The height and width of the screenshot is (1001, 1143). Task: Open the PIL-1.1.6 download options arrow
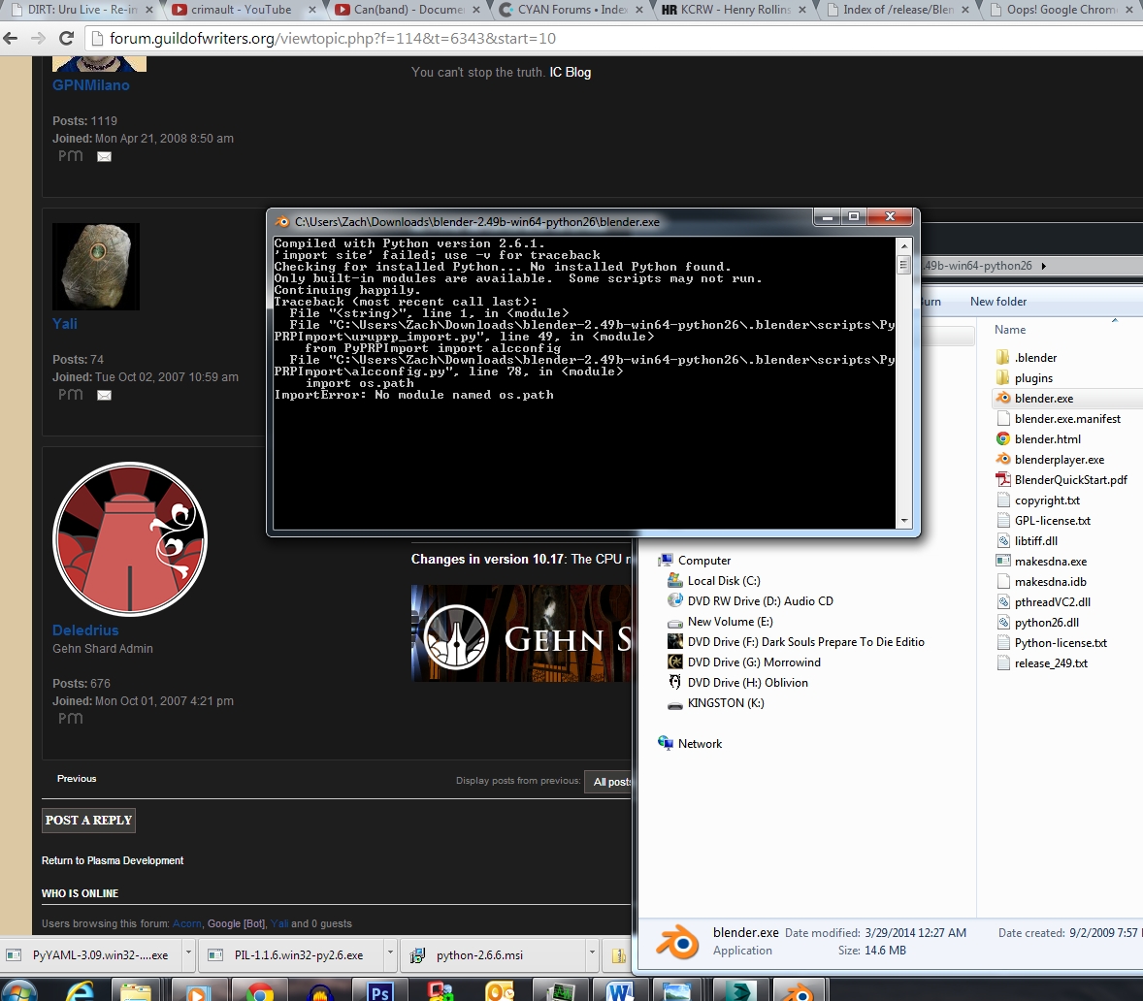pyautogui.click(x=390, y=954)
